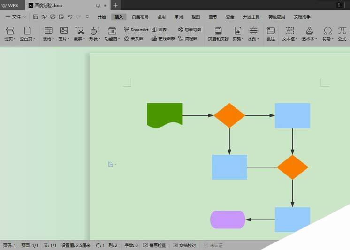Open a new tab with plus button
This screenshot has width=350, height=250.
tap(115, 5)
